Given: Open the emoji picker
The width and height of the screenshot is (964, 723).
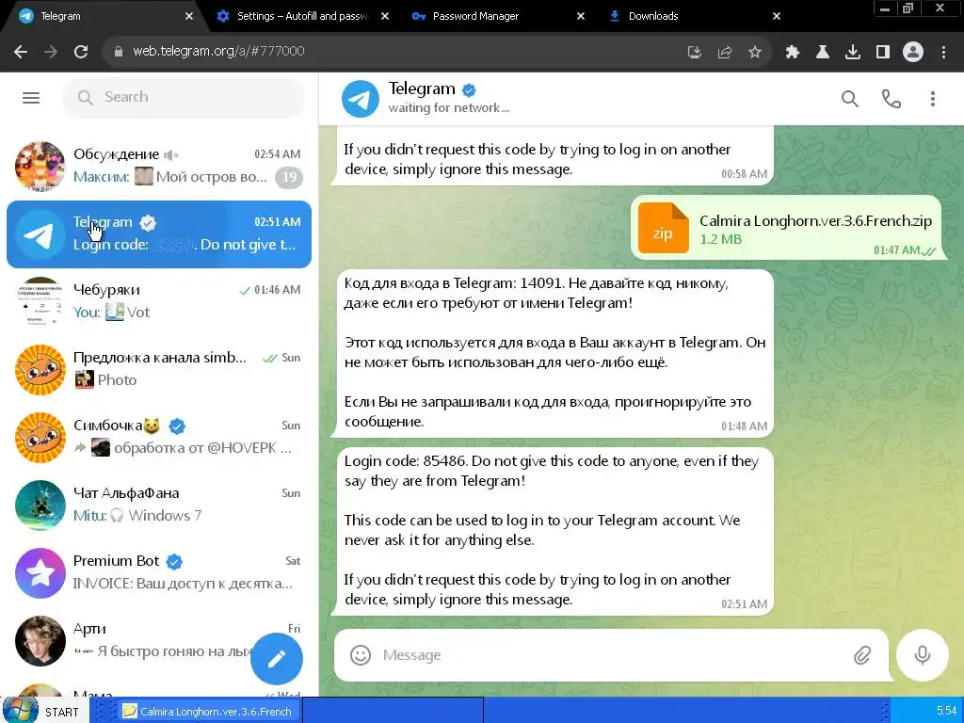Looking at the screenshot, I should [x=361, y=655].
